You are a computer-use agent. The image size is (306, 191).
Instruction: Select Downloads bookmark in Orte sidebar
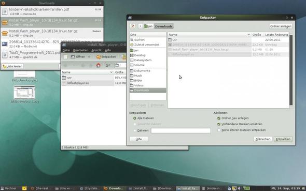(148, 91)
